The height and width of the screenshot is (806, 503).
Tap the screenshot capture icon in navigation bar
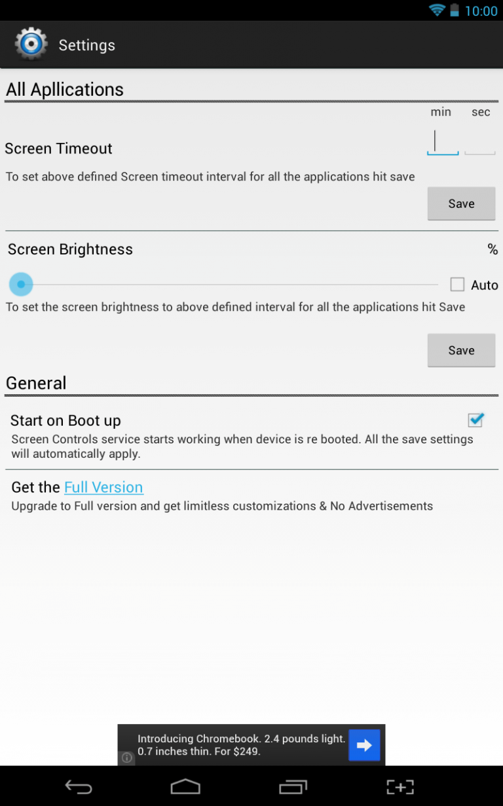[x=400, y=786]
